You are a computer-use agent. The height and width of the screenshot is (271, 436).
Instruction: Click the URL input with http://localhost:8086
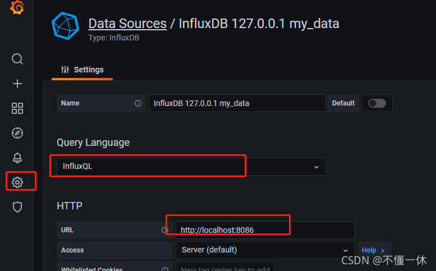[x=265, y=230]
